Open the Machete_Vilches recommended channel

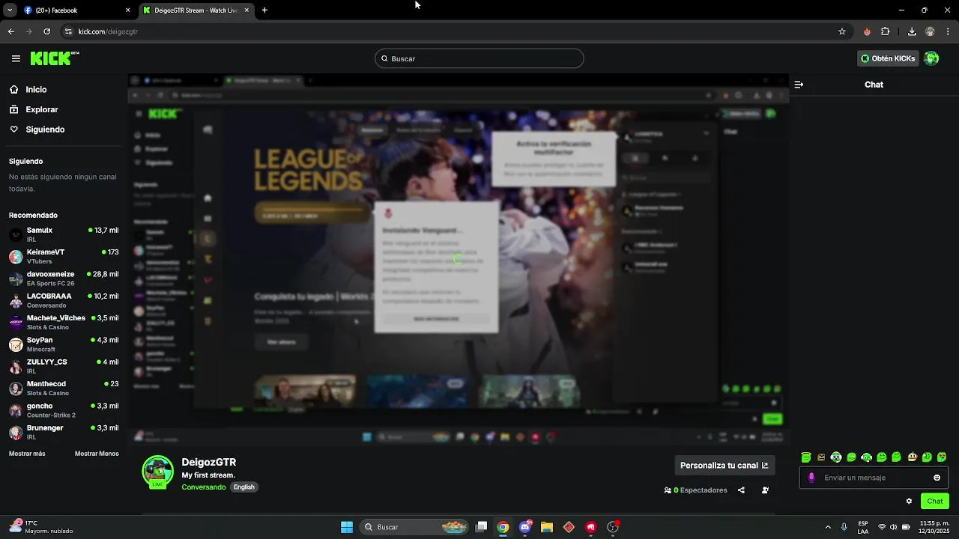64,323
